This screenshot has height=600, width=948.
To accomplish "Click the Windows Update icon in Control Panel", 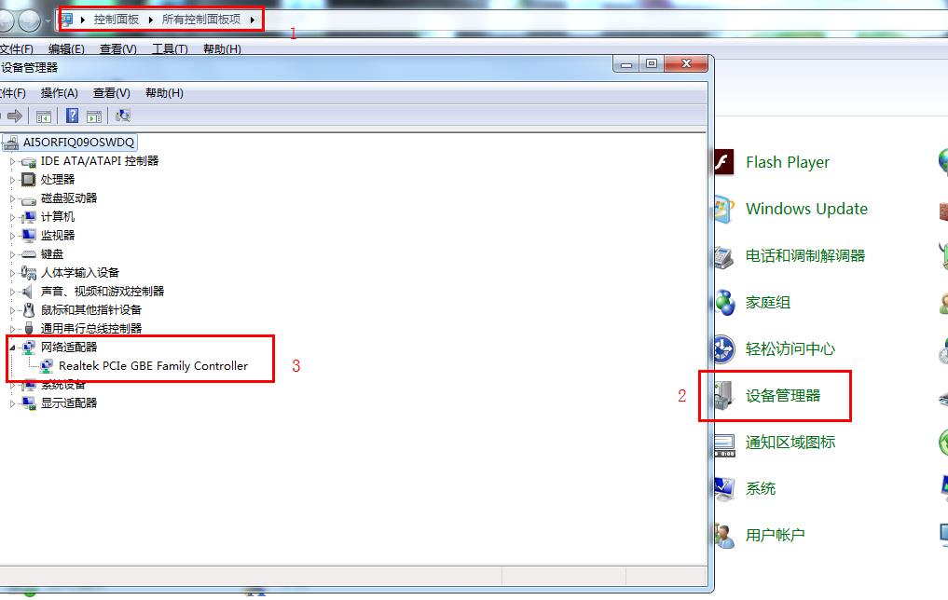I will 723,209.
